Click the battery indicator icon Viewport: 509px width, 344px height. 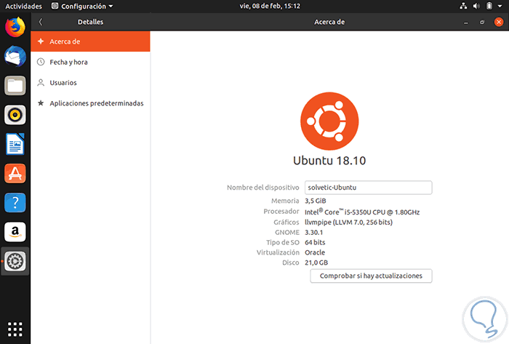[489, 6]
